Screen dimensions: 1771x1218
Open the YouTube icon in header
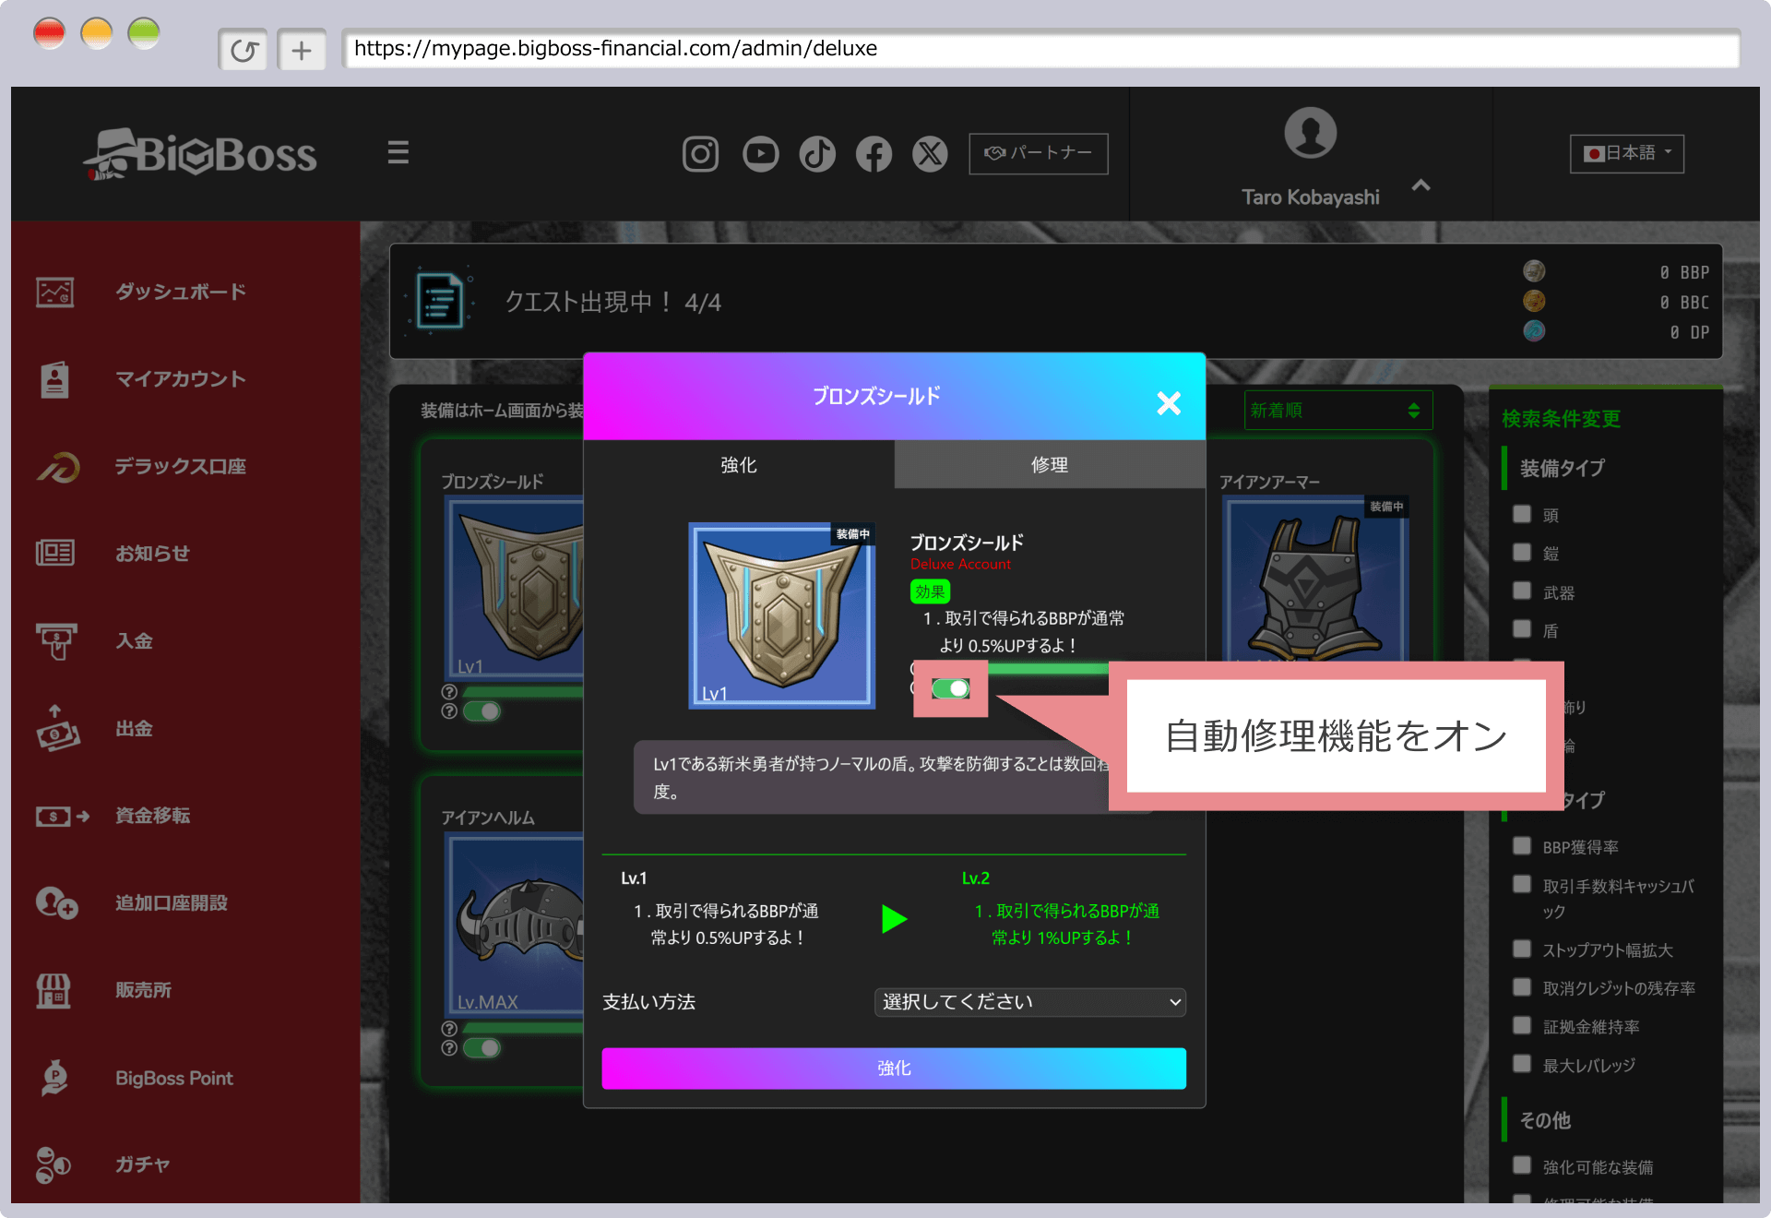(760, 154)
